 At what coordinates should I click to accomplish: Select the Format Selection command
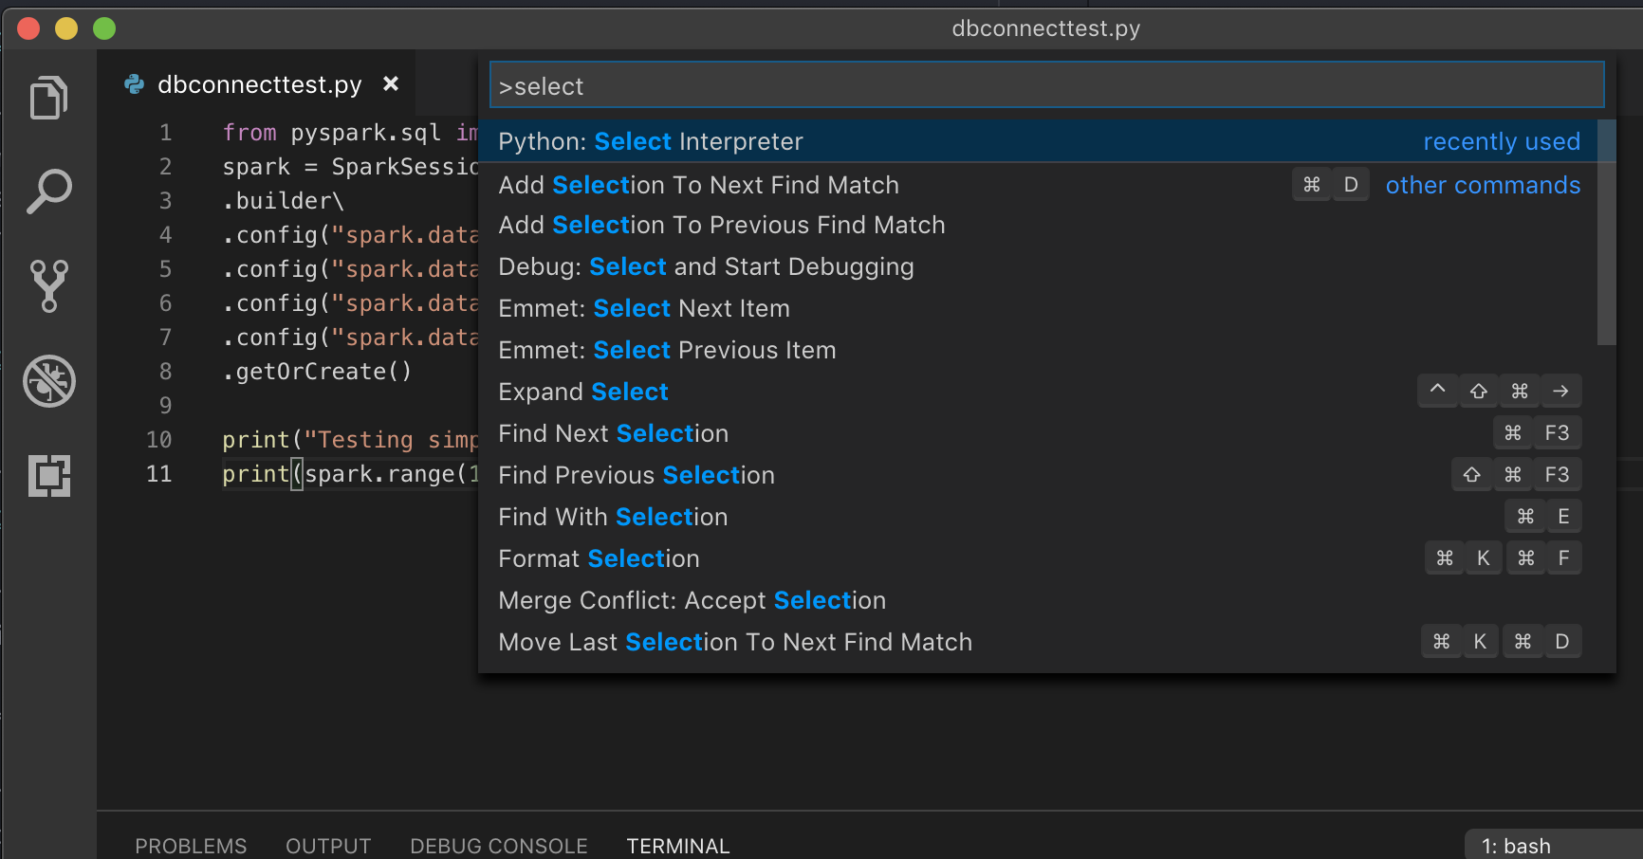tap(599, 558)
